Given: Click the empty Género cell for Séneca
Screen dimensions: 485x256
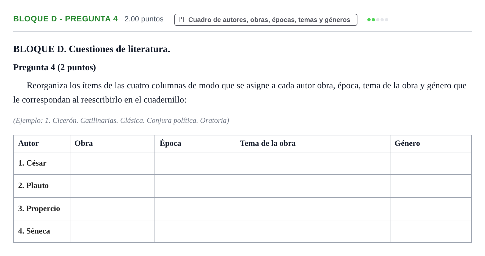Looking at the screenshot, I should coord(431,231).
